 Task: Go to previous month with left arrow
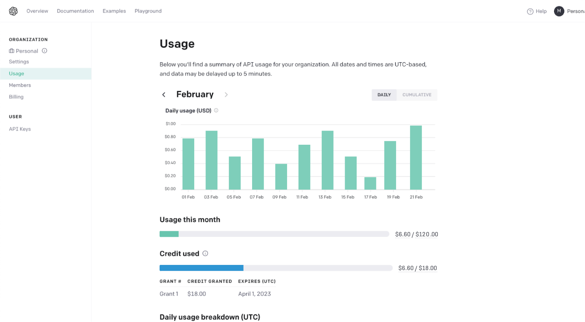164,95
